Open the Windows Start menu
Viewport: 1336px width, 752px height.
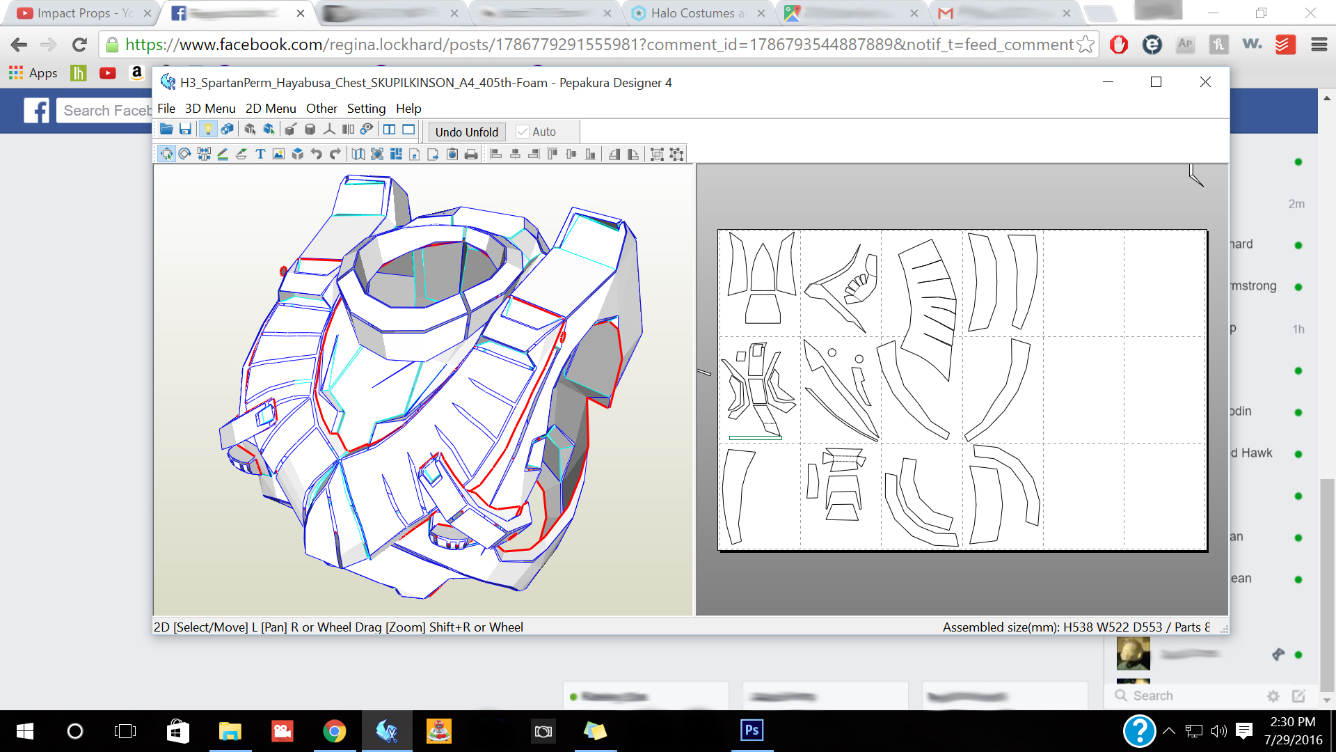(x=25, y=731)
